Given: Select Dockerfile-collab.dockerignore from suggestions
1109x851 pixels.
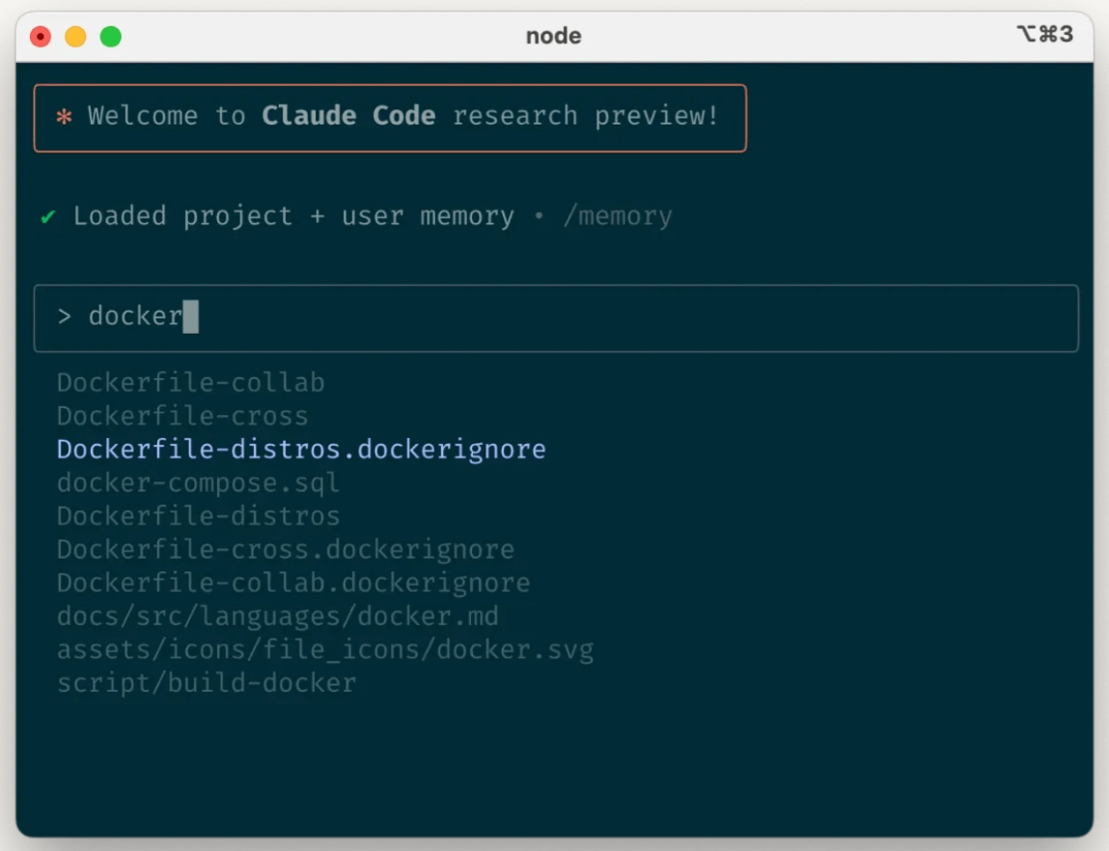Looking at the screenshot, I should 294,583.
